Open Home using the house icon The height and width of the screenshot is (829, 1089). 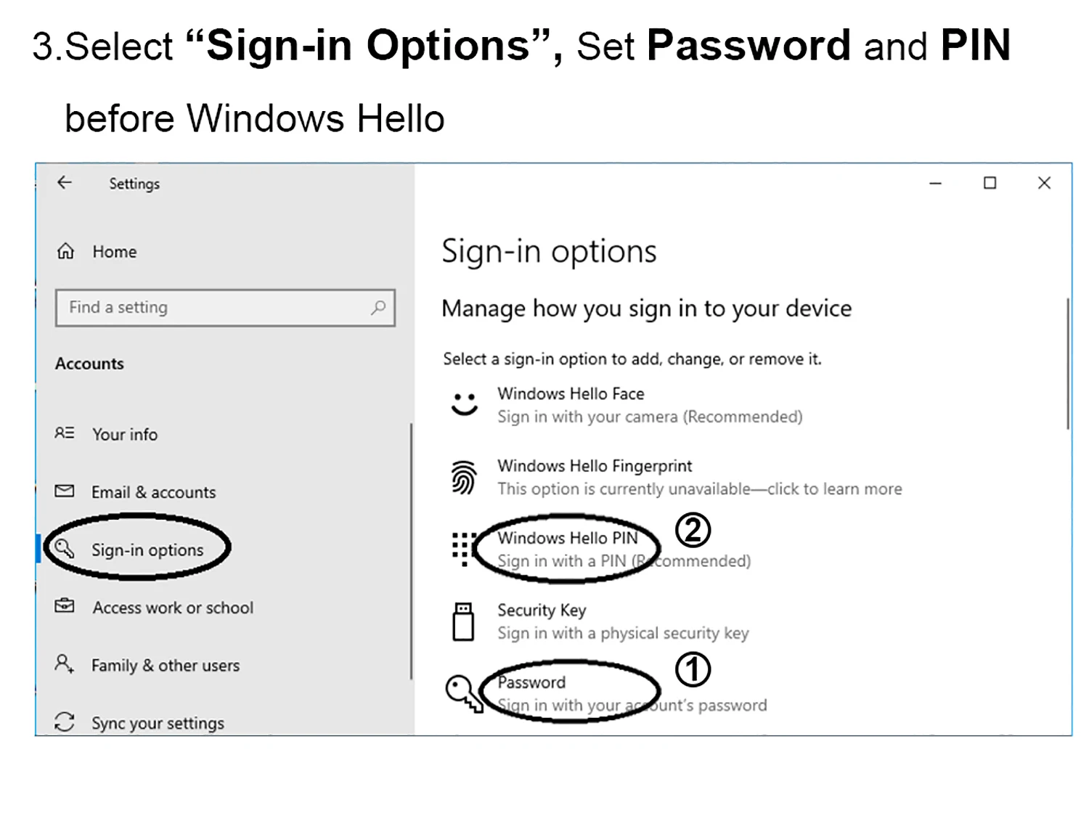tap(65, 250)
